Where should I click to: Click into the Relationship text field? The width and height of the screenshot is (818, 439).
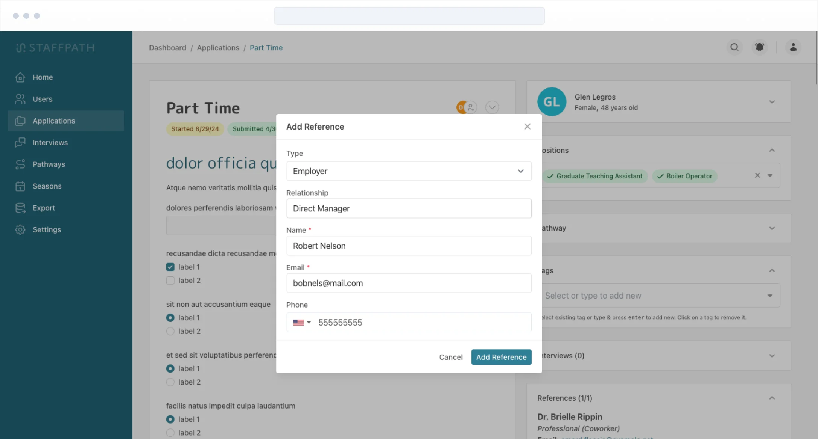[x=409, y=209]
